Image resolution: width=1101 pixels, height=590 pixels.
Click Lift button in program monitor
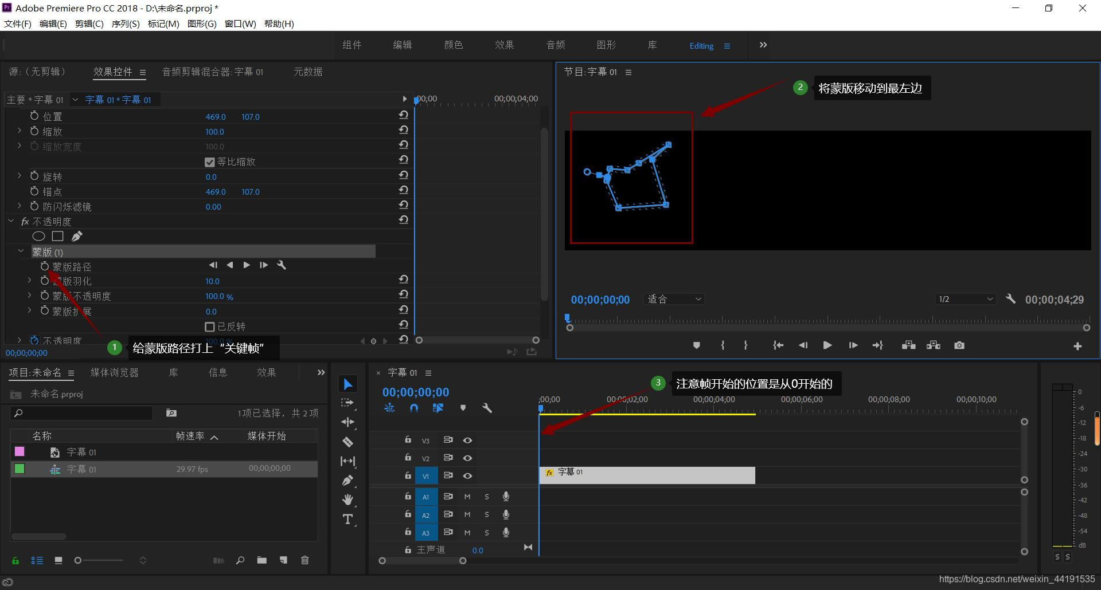(908, 345)
